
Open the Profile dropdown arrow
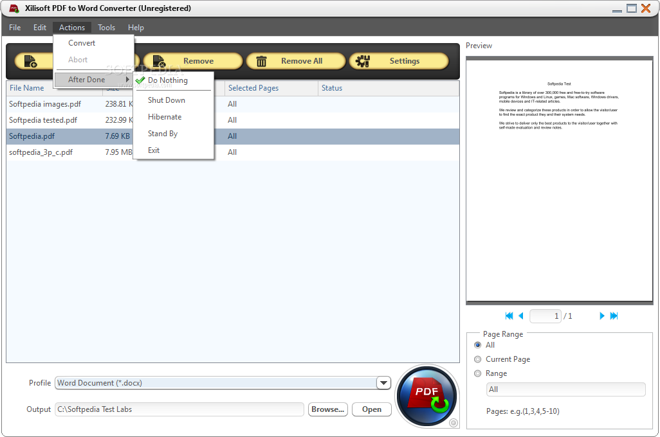point(383,383)
